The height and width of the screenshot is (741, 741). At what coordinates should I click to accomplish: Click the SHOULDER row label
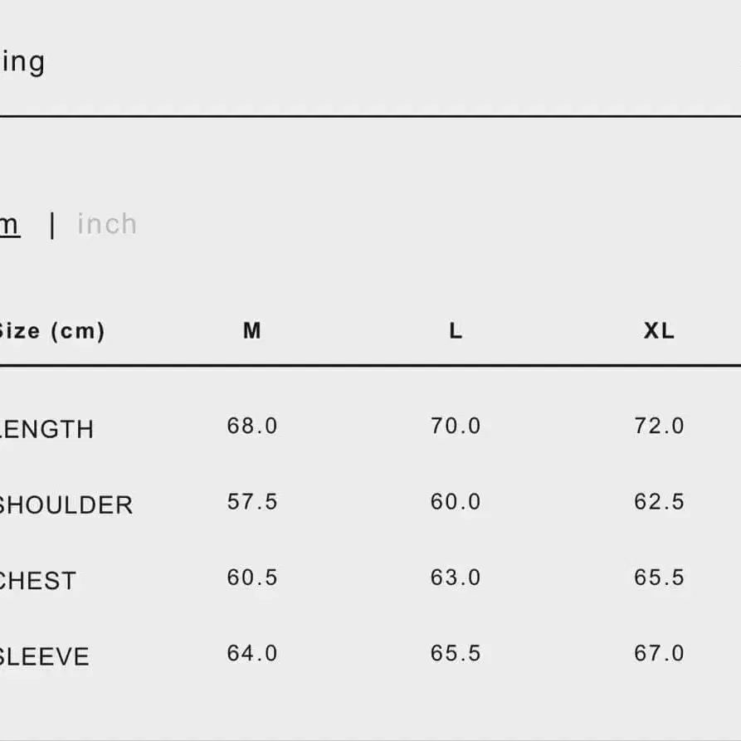[66, 505]
